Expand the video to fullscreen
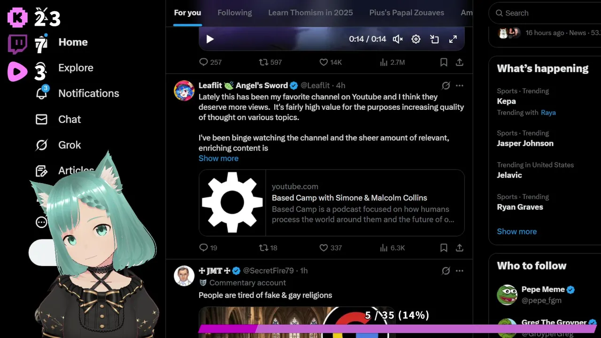Viewport: 601px width, 338px height. [x=453, y=39]
